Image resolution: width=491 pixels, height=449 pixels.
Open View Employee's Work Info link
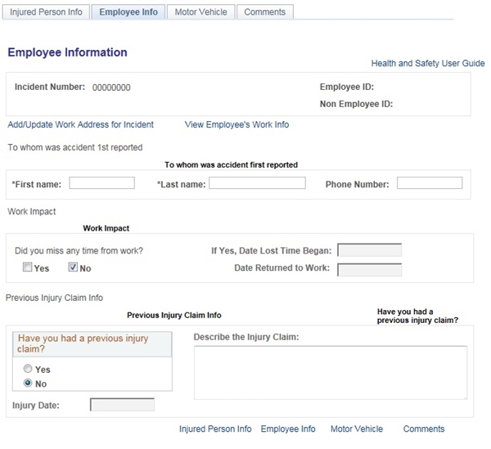(x=236, y=125)
